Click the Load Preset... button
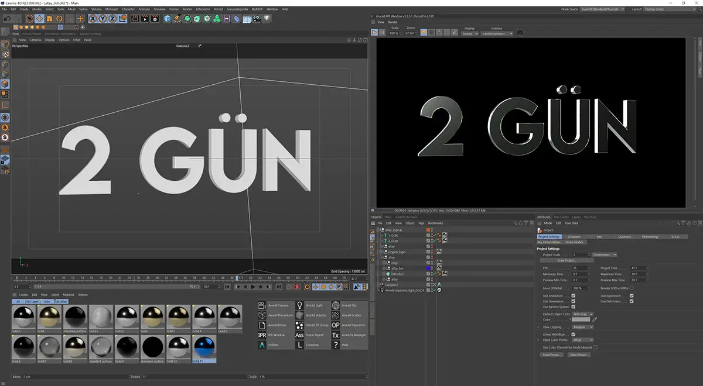 [551, 354]
